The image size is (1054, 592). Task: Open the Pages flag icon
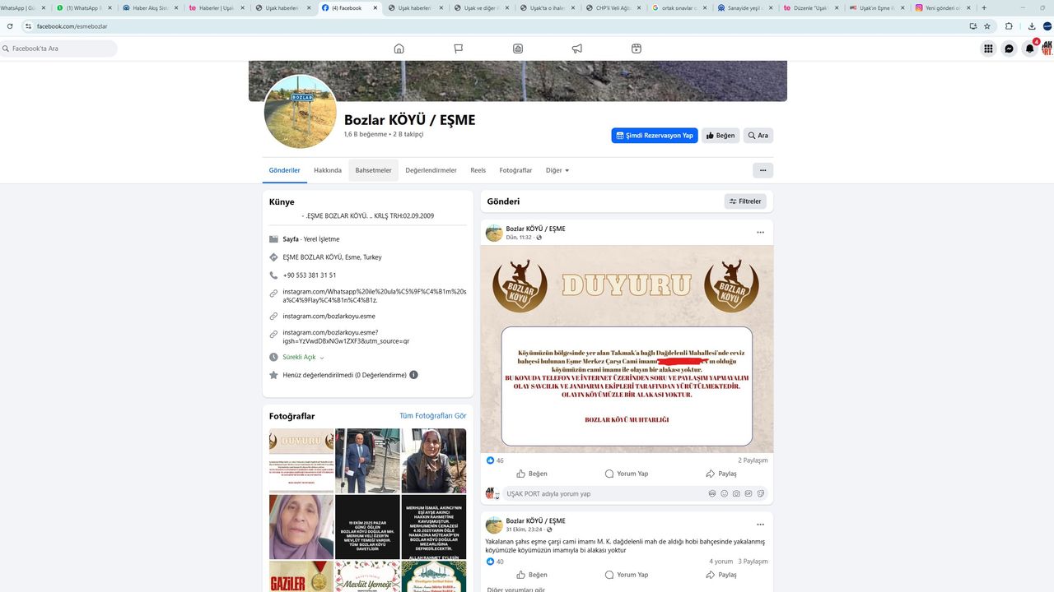pyautogui.click(x=459, y=49)
